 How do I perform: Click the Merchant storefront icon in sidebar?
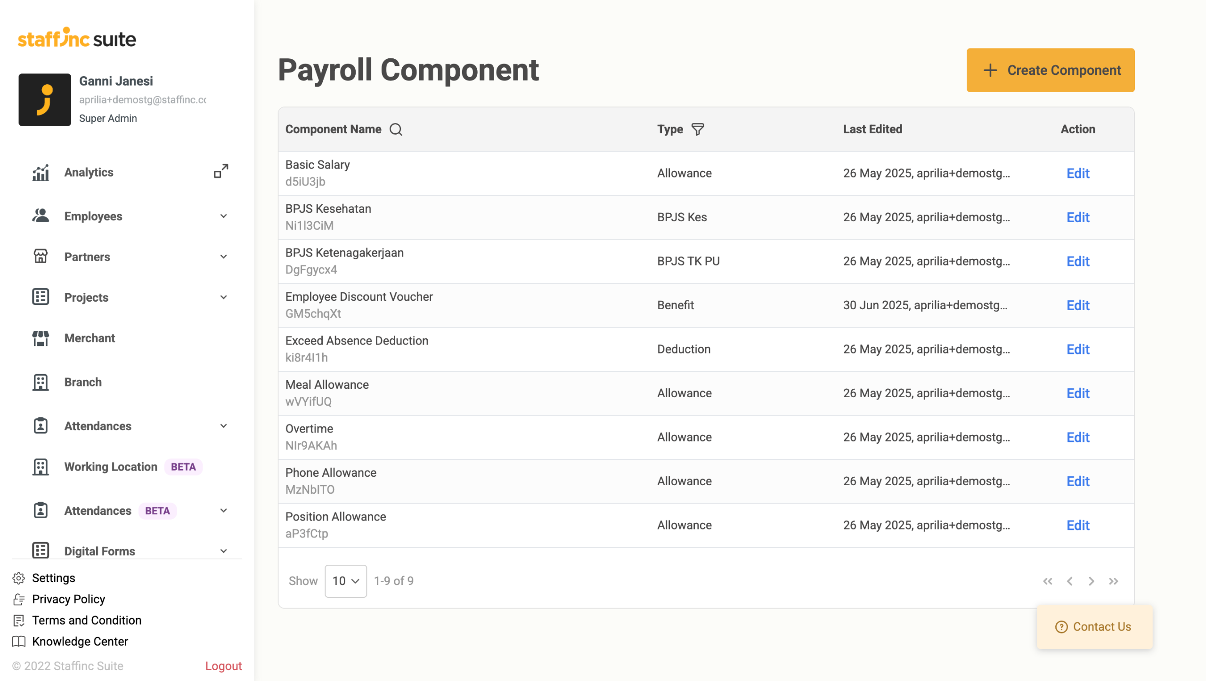click(x=41, y=338)
